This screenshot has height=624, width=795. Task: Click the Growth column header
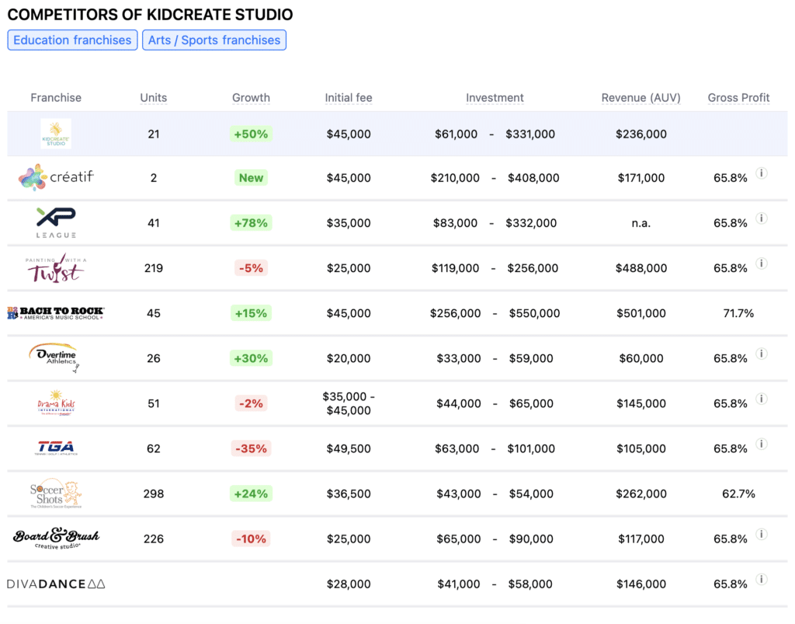click(251, 97)
